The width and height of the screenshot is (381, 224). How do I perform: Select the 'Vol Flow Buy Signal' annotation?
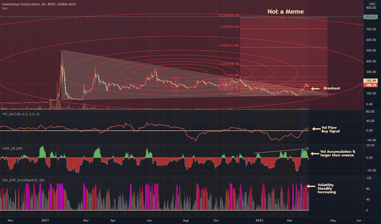[x=330, y=130]
